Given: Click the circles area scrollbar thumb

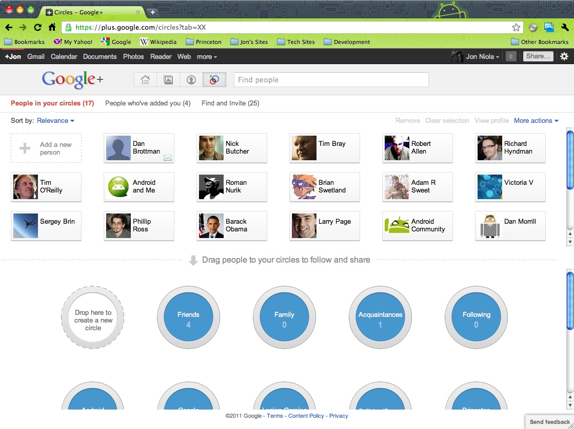Looking at the screenshot, I should pyautogui.click(x=570, y=301).
